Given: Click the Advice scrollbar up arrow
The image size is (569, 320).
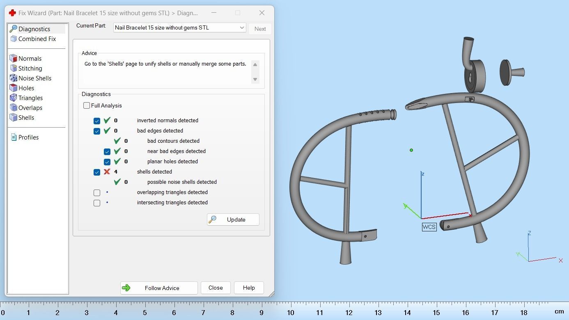Looking at the screenshot, I should coord(255,65).
